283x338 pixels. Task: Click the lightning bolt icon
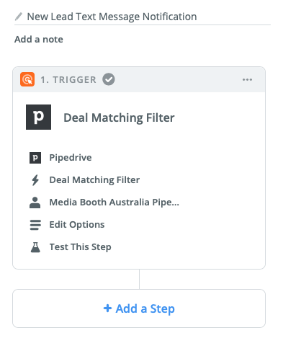pos(35,180)
